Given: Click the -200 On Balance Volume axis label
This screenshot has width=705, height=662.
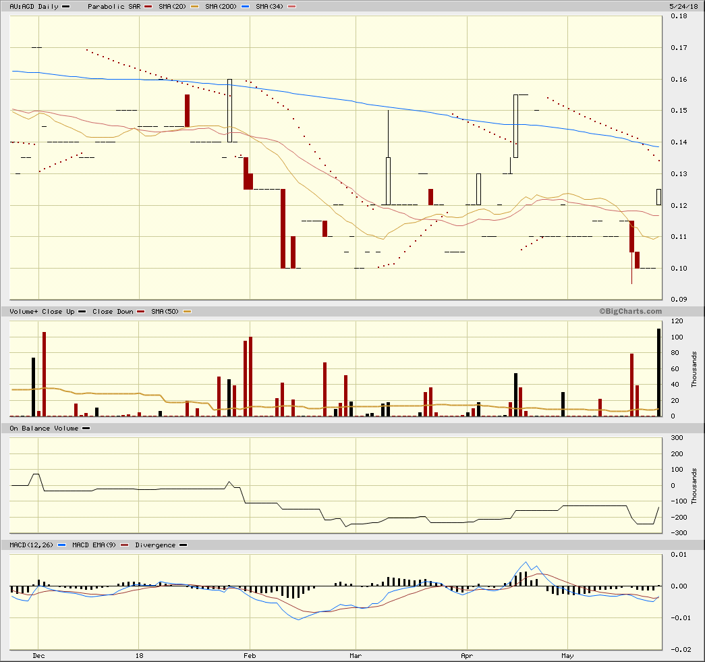Looking at the screenshot, I should 679,517.
